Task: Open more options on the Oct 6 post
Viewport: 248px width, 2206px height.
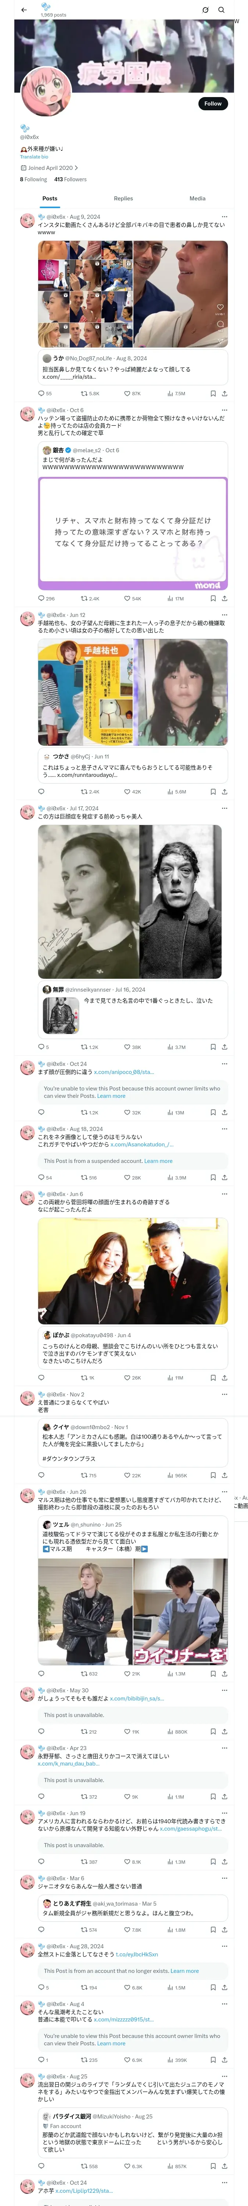Action: pyautogui.click(x=224, y=410)
